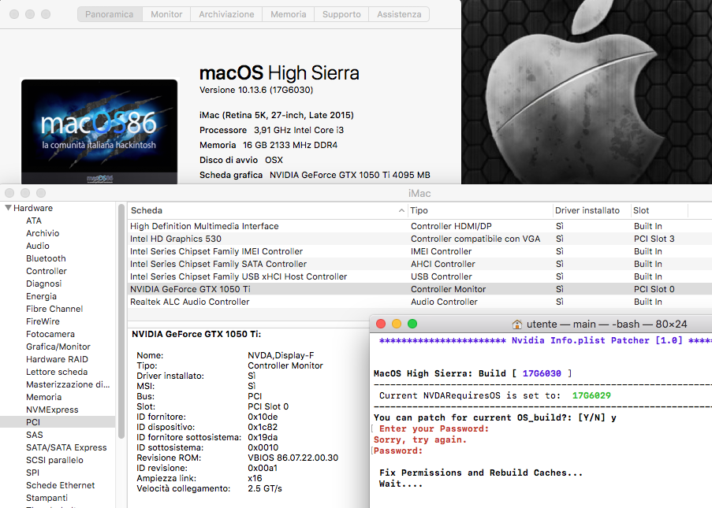The width and height of the screenshot is (712, 508).
Task: Open Masterizzazione di… in the sidebar
Action: tap(68, 384)
